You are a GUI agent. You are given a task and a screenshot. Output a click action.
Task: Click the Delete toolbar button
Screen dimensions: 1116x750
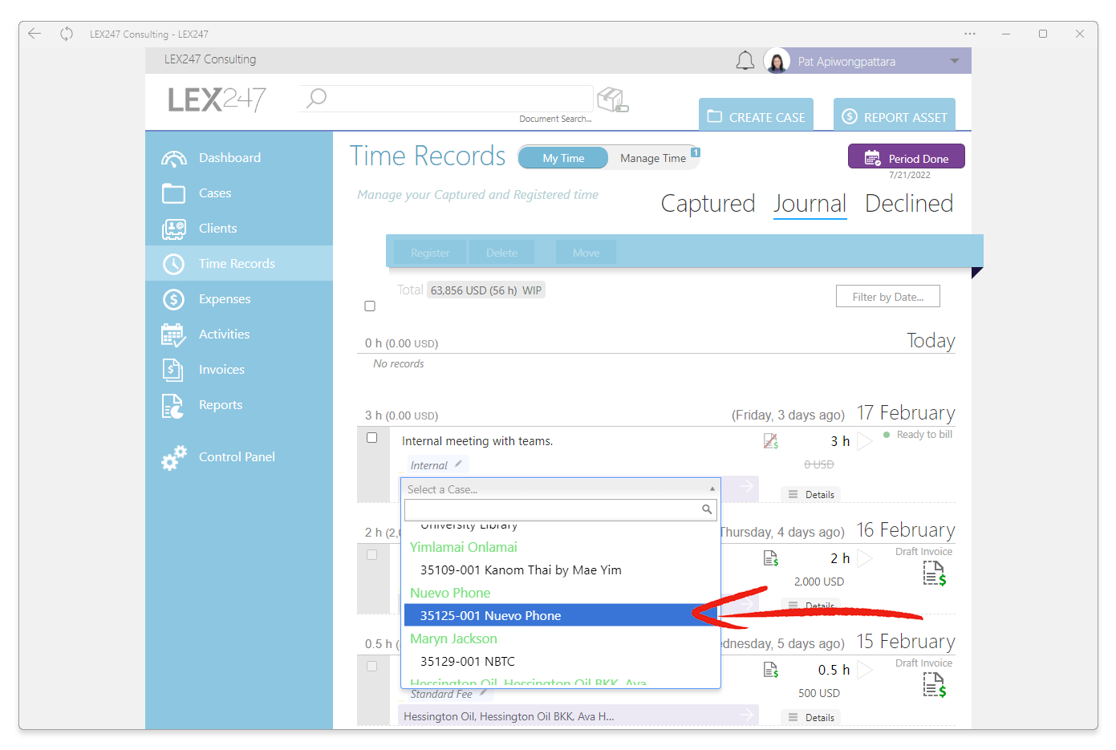pos(501,253)
